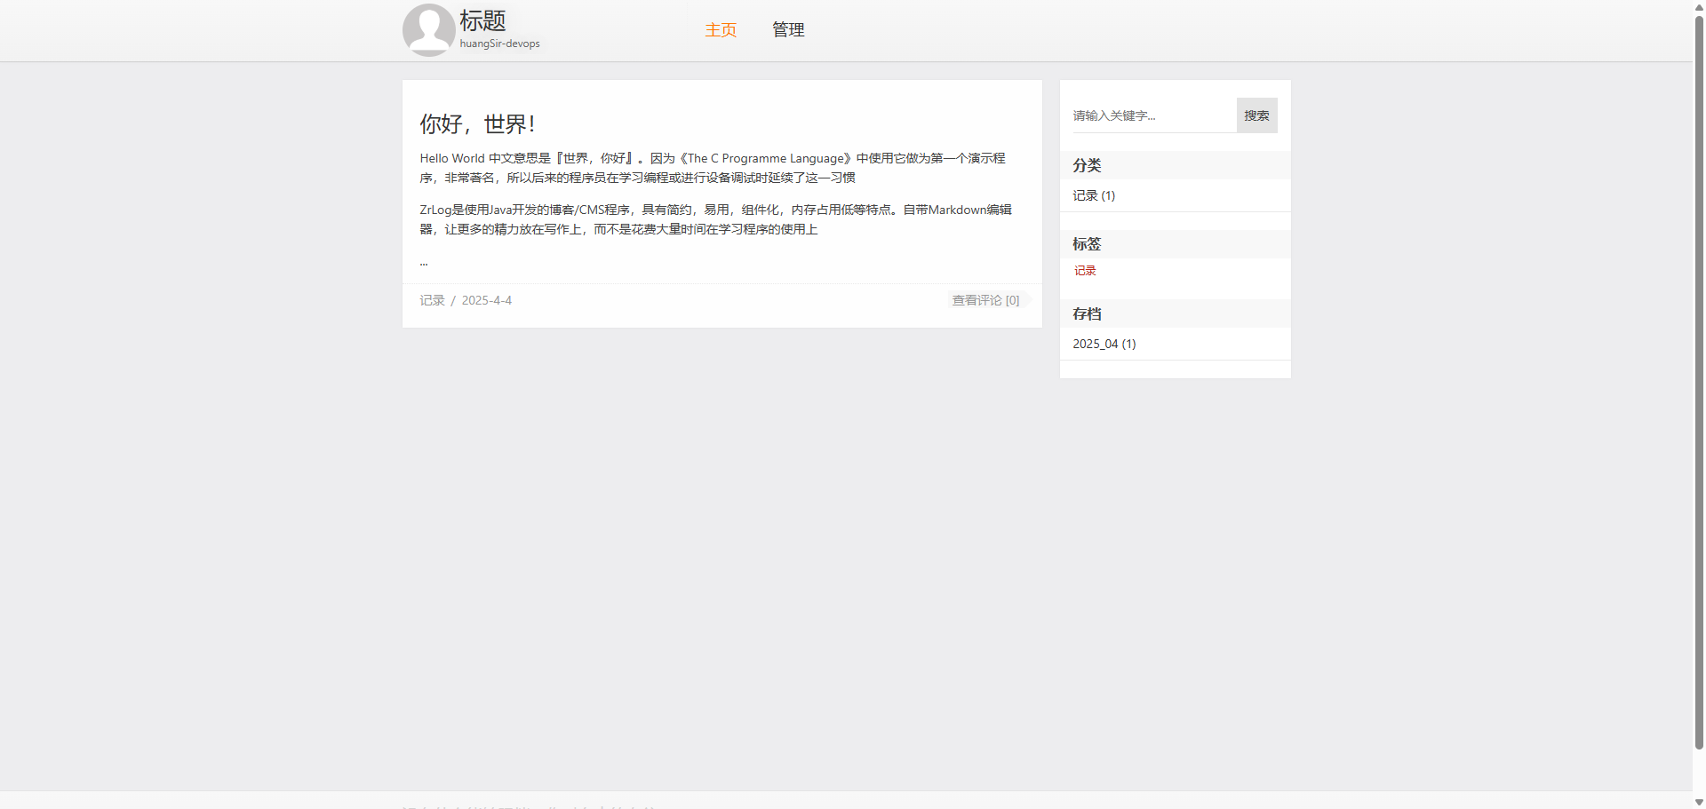Click the 查看评论 [0] comments link
The height and width of the screenshot is (809, 1706).
pyautogui.click(x=986, y=300)
